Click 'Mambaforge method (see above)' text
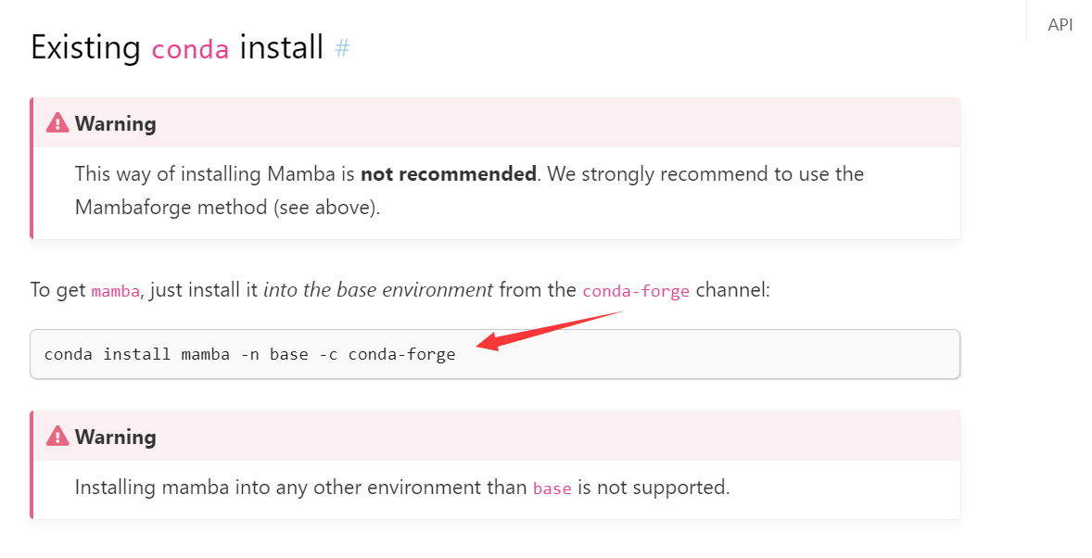Screen dimensions: 1092x558 [x=228, y=208]
